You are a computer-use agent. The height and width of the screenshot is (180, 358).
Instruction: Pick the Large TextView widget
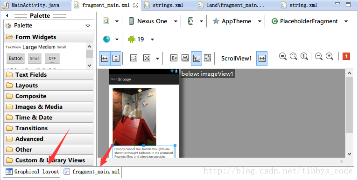point(30,47)
